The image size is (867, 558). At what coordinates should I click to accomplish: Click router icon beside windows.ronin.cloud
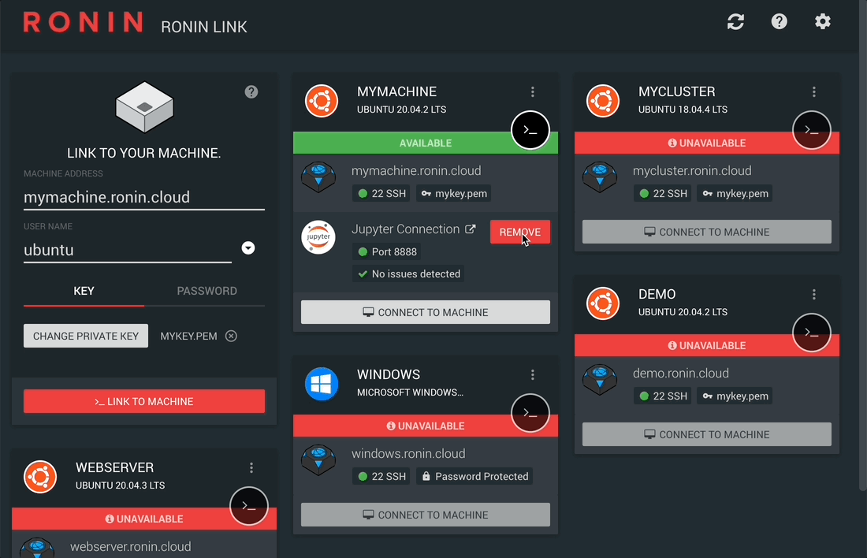pos(318,459)
